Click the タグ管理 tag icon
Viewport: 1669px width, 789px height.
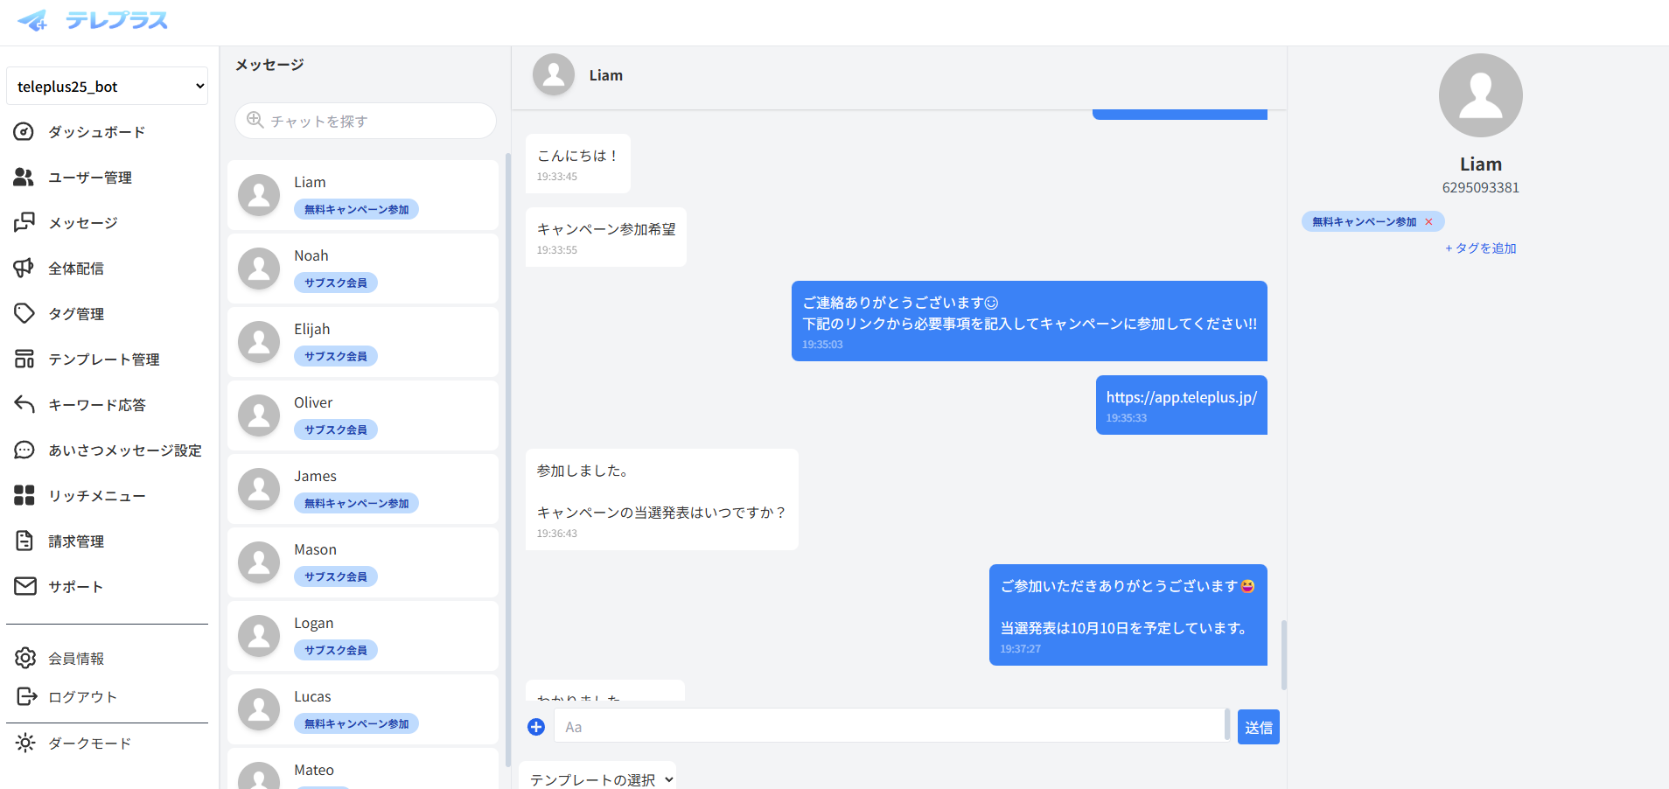click(x=24, y=314)
